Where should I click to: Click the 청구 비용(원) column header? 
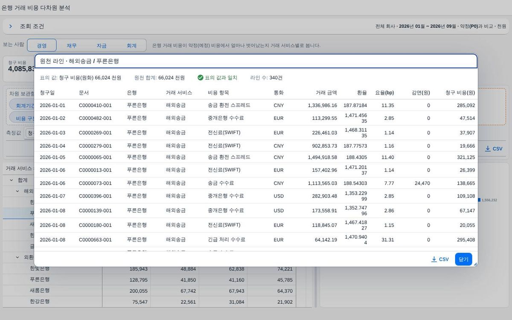pyautogui.click(x=460, y=93)
